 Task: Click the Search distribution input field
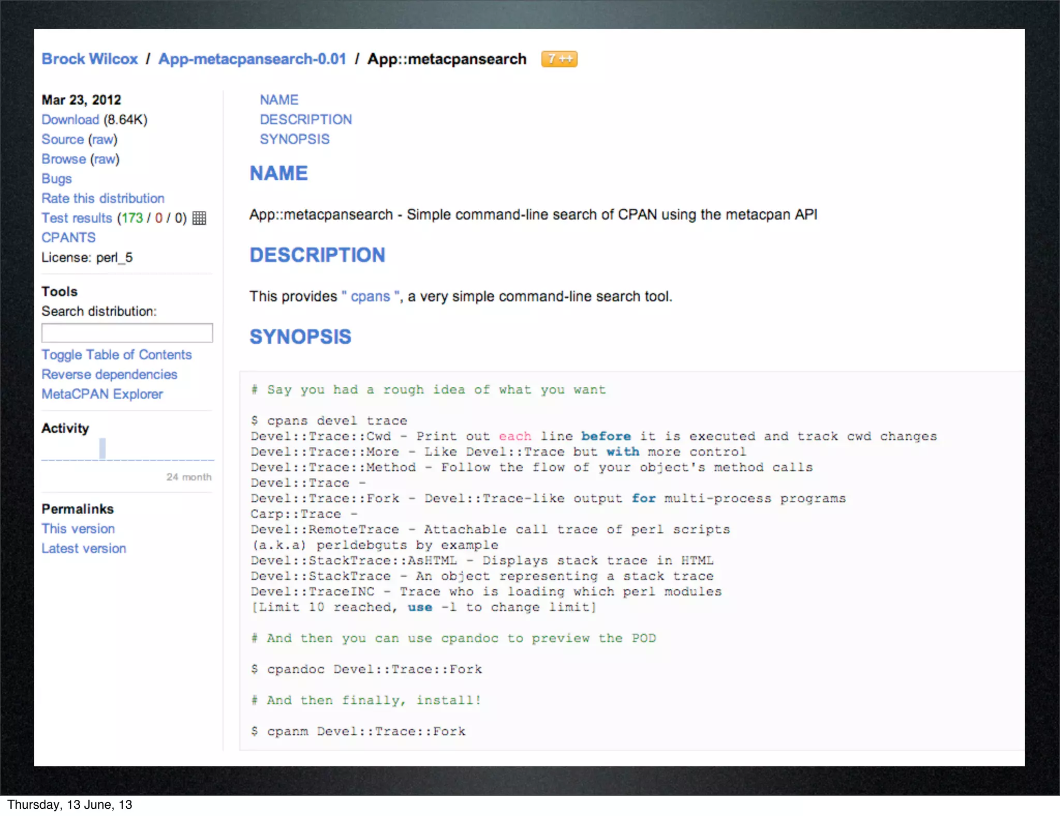(127, 333)
